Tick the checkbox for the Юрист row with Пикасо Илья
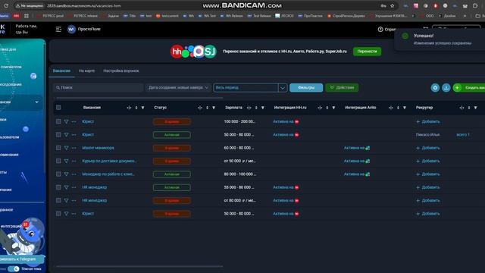 pos(58,135)
